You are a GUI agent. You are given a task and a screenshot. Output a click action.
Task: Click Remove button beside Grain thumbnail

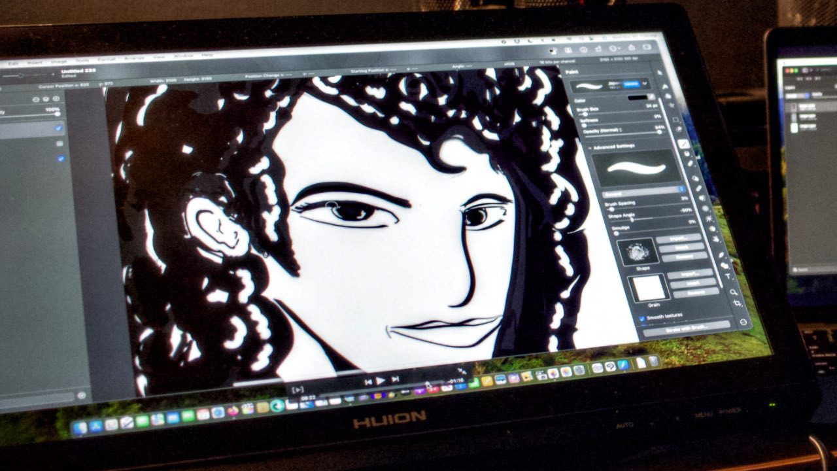point(697,293)
